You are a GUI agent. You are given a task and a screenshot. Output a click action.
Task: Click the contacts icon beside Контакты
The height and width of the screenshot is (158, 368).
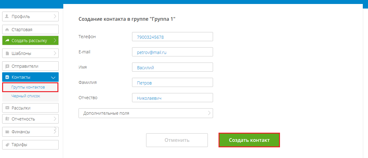coord(7,77)
